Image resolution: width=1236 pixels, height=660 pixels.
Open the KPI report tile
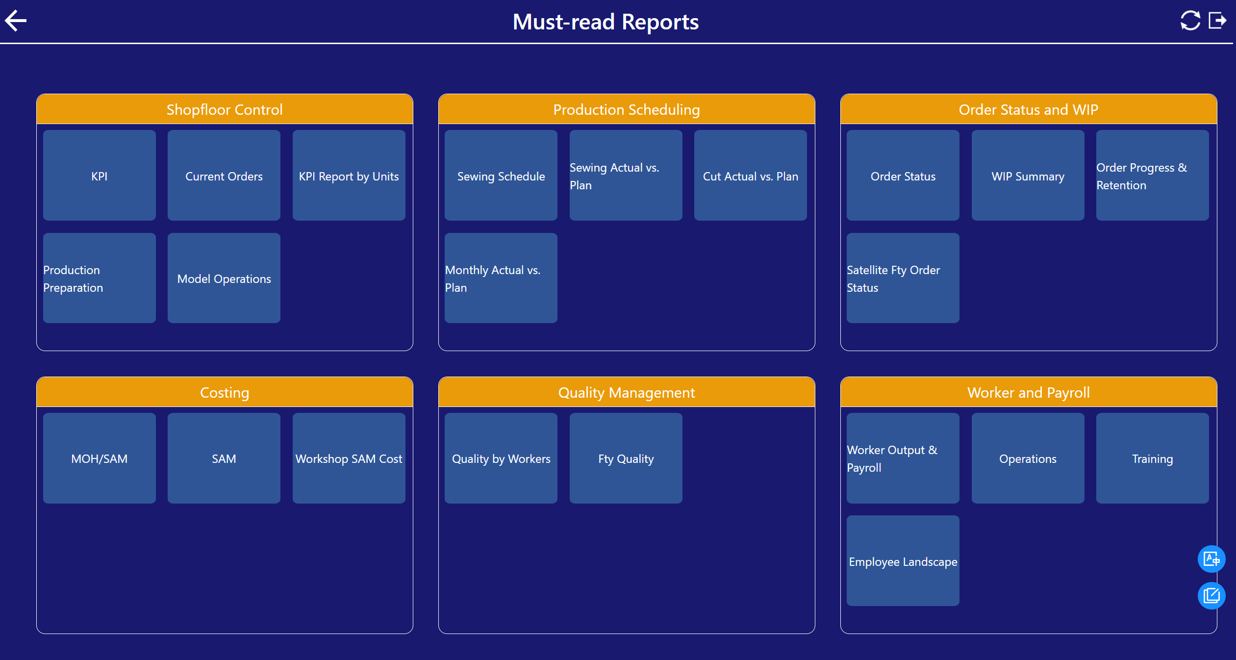coord(100,176)
